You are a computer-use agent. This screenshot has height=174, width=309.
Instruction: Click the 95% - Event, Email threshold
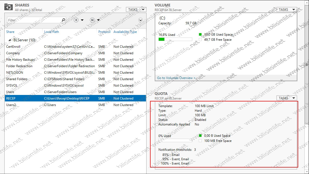click(175, 159)
